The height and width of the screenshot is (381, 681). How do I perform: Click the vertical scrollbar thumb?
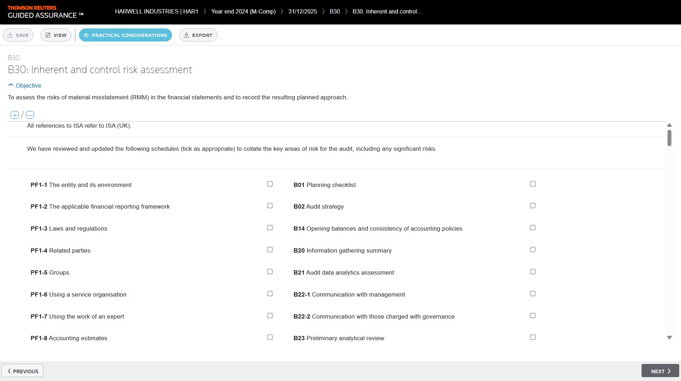click(669, 138)
